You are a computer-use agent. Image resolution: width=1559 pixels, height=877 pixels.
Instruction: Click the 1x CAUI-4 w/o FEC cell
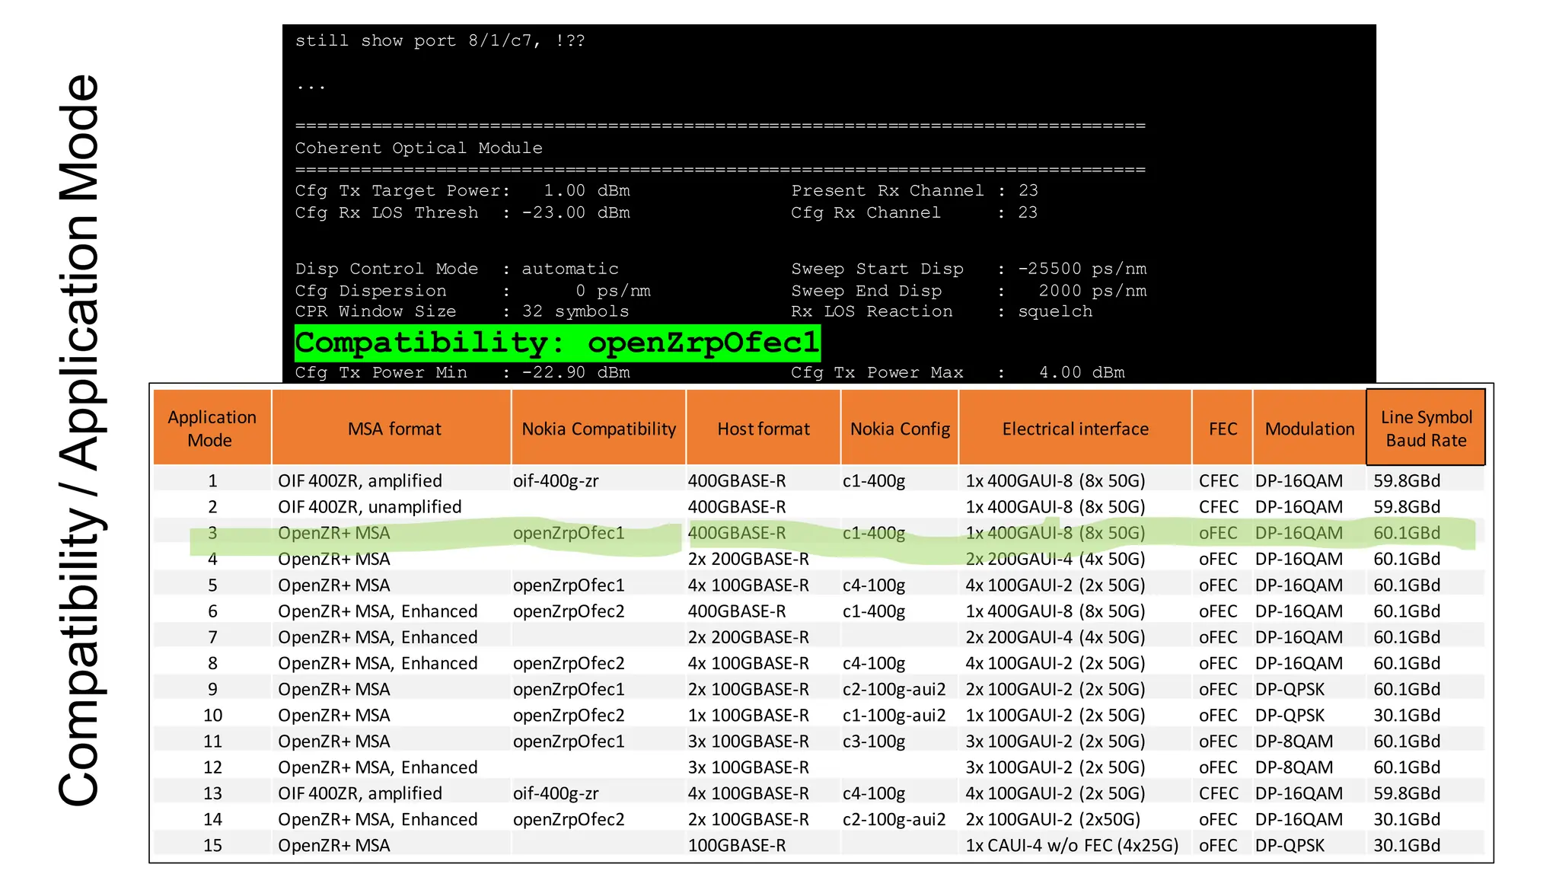[1072, 845]
